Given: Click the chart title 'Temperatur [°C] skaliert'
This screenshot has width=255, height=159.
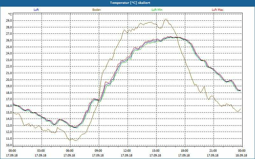Looking at the screenshot, I should pos(130,3).
